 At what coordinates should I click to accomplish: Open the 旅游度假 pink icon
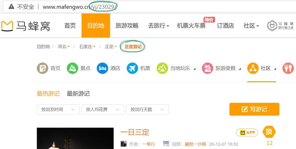point(207,68)
